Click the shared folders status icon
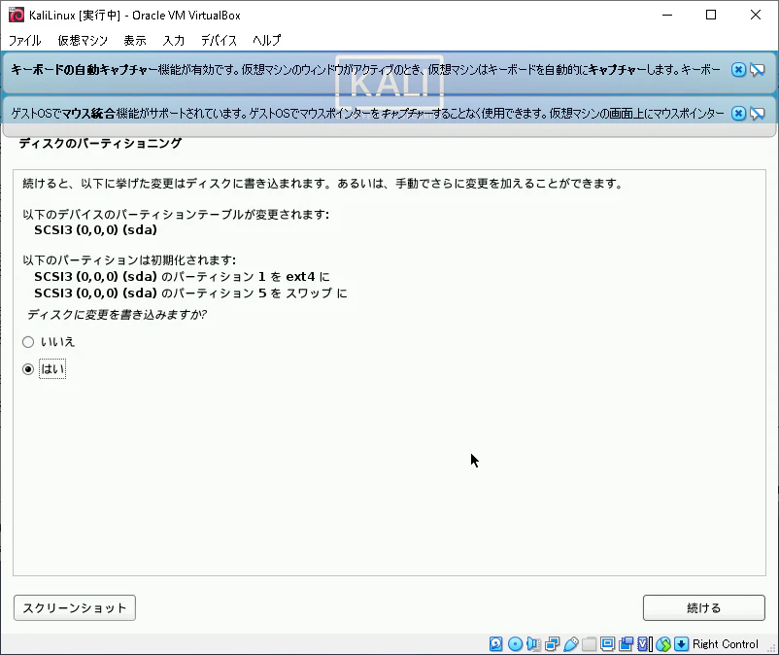The image size is (779, 655). 589,644
